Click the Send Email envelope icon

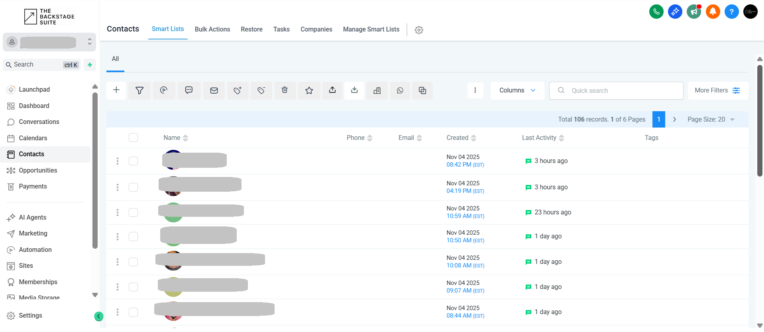(x=214, y=90)
